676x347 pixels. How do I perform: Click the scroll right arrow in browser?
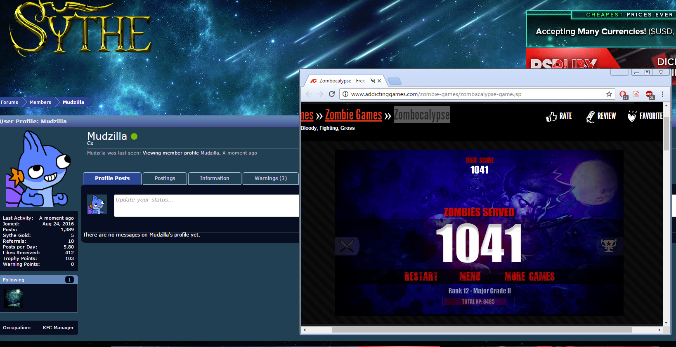coord(659,330)
